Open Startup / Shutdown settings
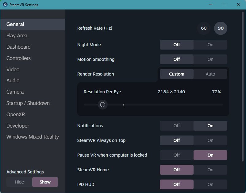The height and width of the screenshot is (193, 246). pos(33,103)
